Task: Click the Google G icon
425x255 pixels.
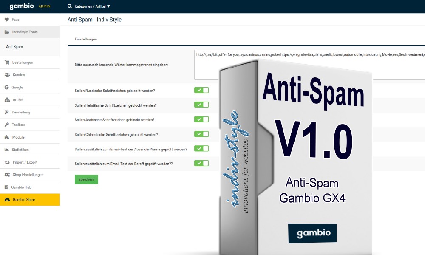Action: tap(6, 87)
